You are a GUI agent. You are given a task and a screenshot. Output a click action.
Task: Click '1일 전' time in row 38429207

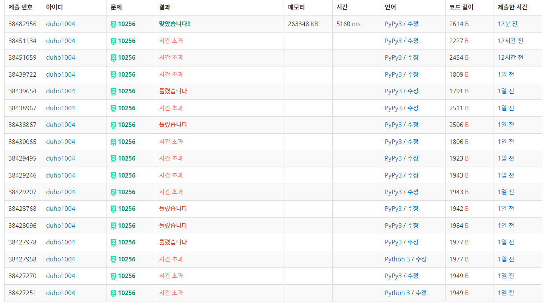[506, 192]
